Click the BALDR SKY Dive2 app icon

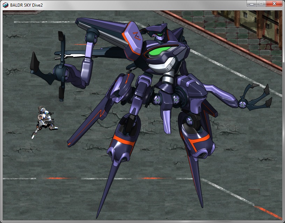[x=6, y=5]
